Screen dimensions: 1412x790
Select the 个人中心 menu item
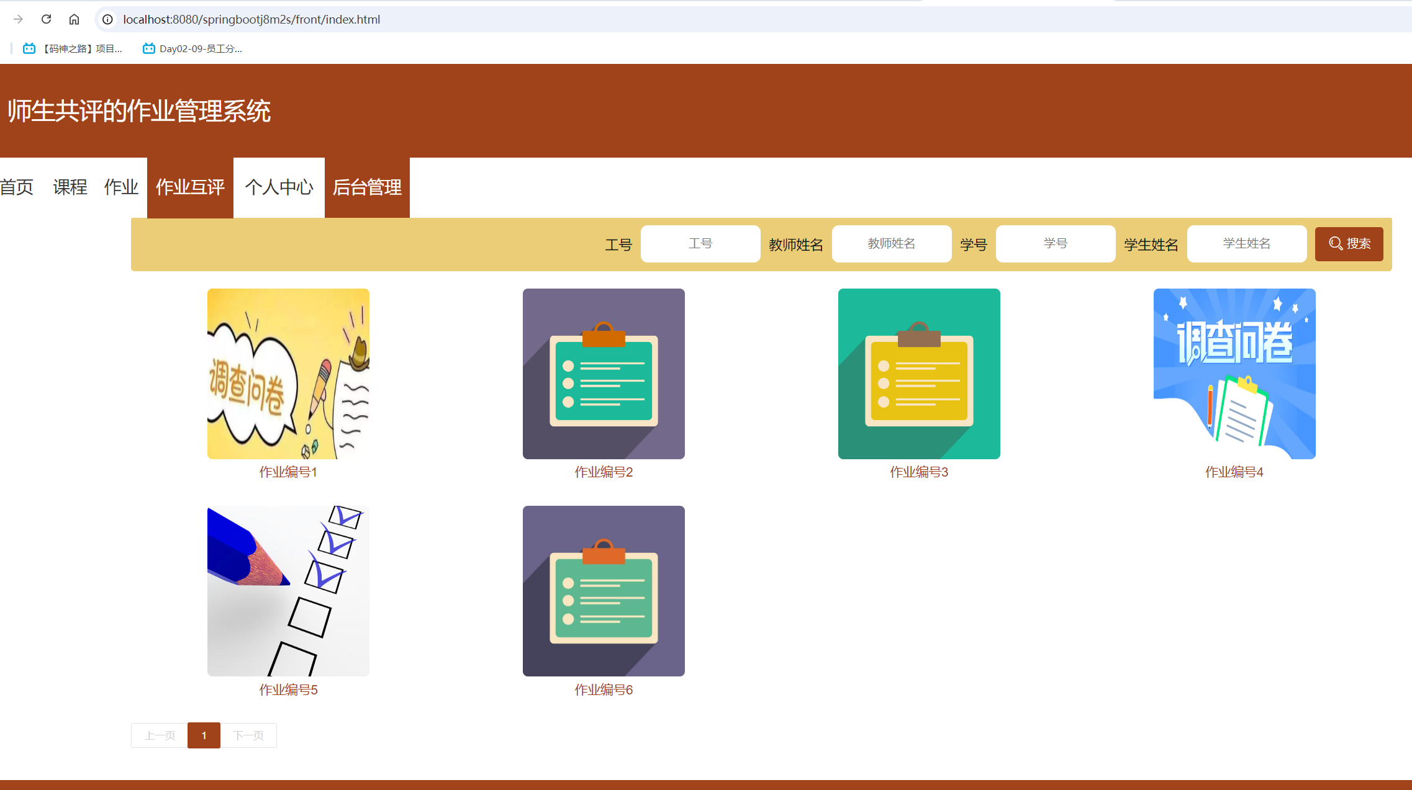pyautogui.click(x=279, y=187)
